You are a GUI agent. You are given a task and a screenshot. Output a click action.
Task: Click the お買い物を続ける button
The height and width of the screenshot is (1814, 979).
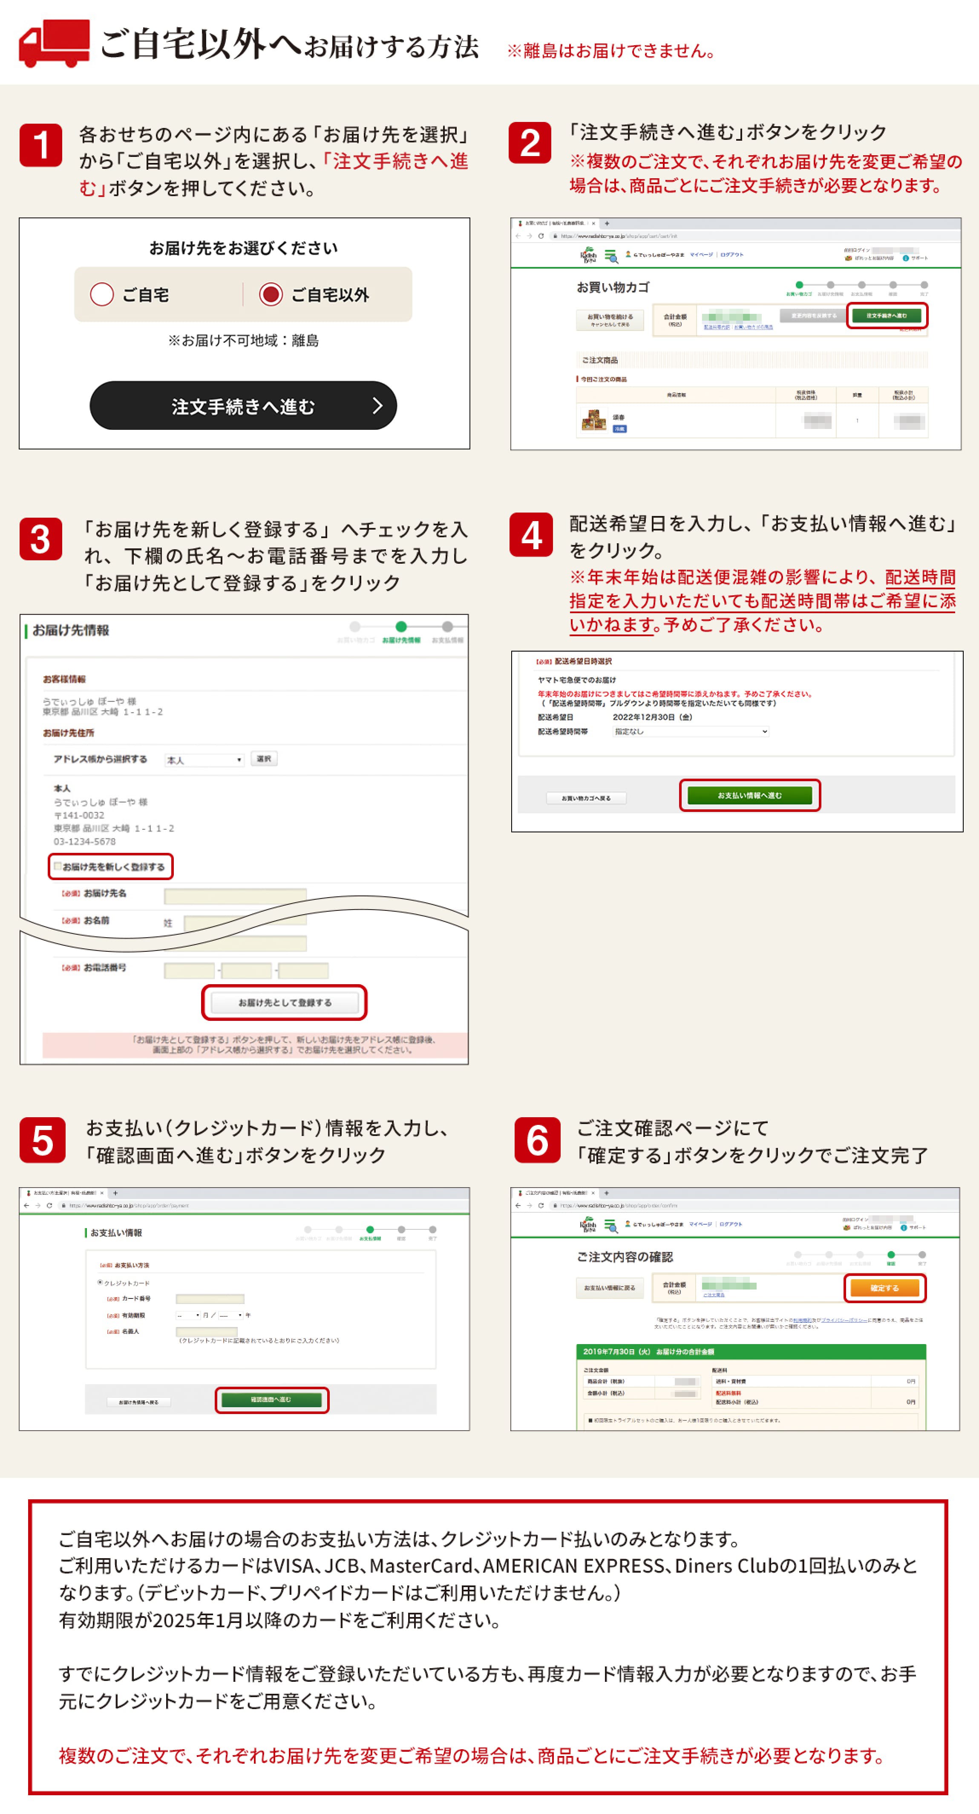tap(610, 320)
